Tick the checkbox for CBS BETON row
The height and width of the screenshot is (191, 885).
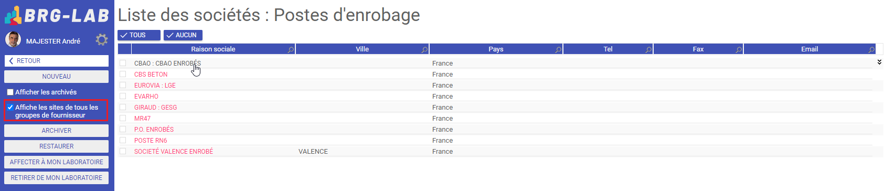click(123, 74)
